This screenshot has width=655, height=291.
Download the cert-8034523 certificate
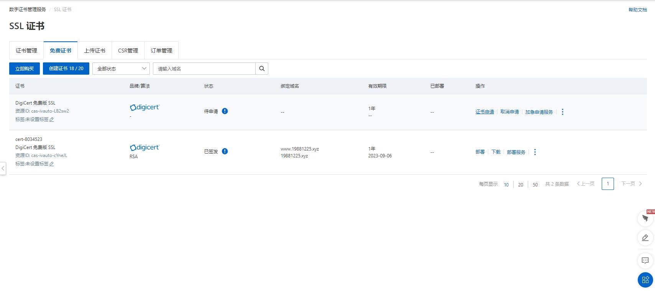click(496, 152)
